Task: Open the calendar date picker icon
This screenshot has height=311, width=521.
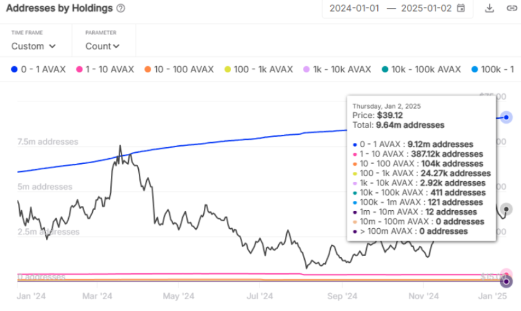Action: 460,8
